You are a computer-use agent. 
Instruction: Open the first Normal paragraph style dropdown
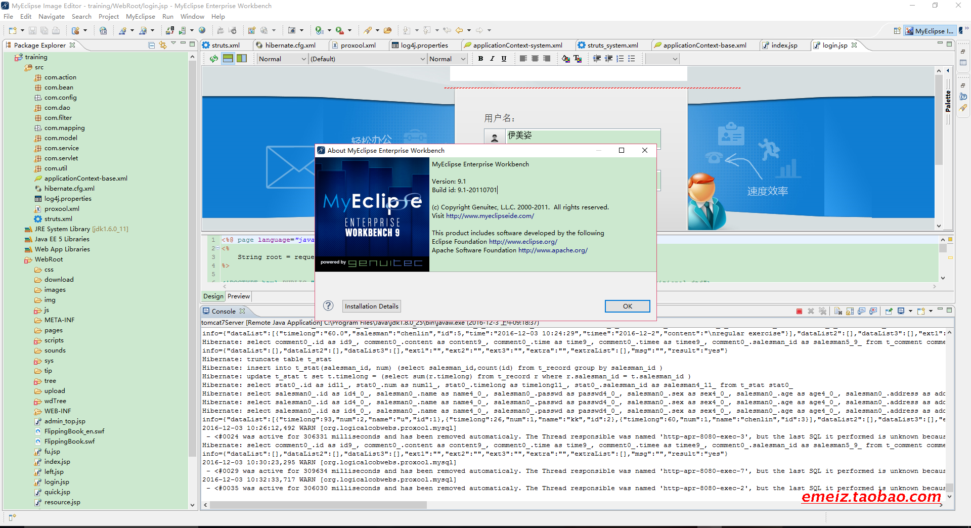pyautogui.click(x=282, y=59)
